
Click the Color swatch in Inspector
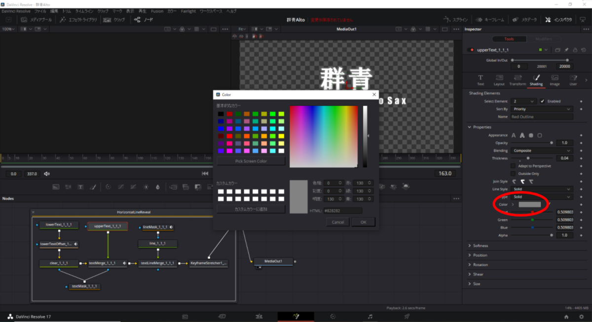pyautogui.click(x=529, y=204)
